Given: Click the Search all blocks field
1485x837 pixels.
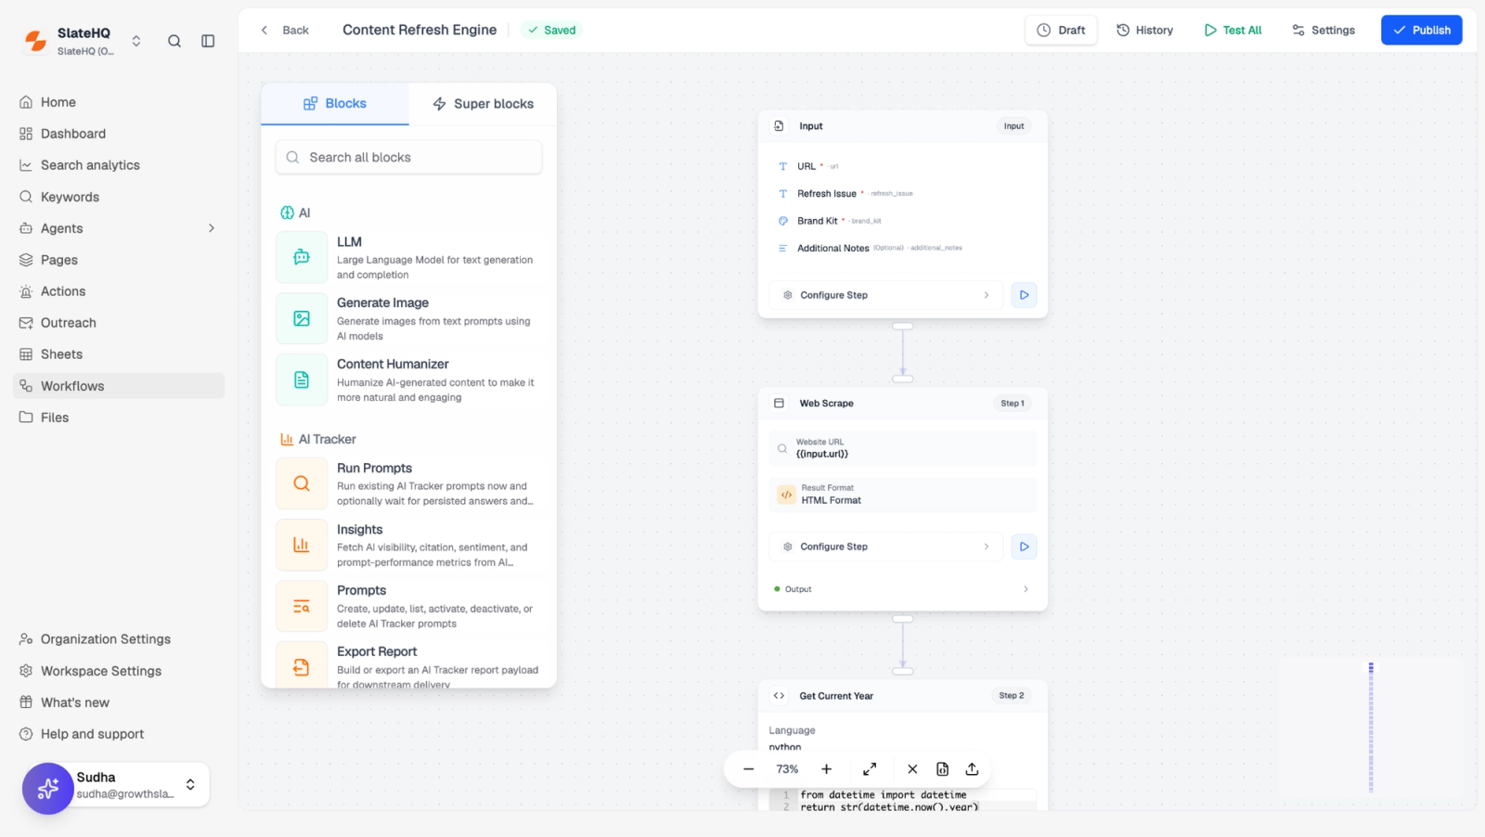Looking at the screenshot, I should [x=408, y=157].
